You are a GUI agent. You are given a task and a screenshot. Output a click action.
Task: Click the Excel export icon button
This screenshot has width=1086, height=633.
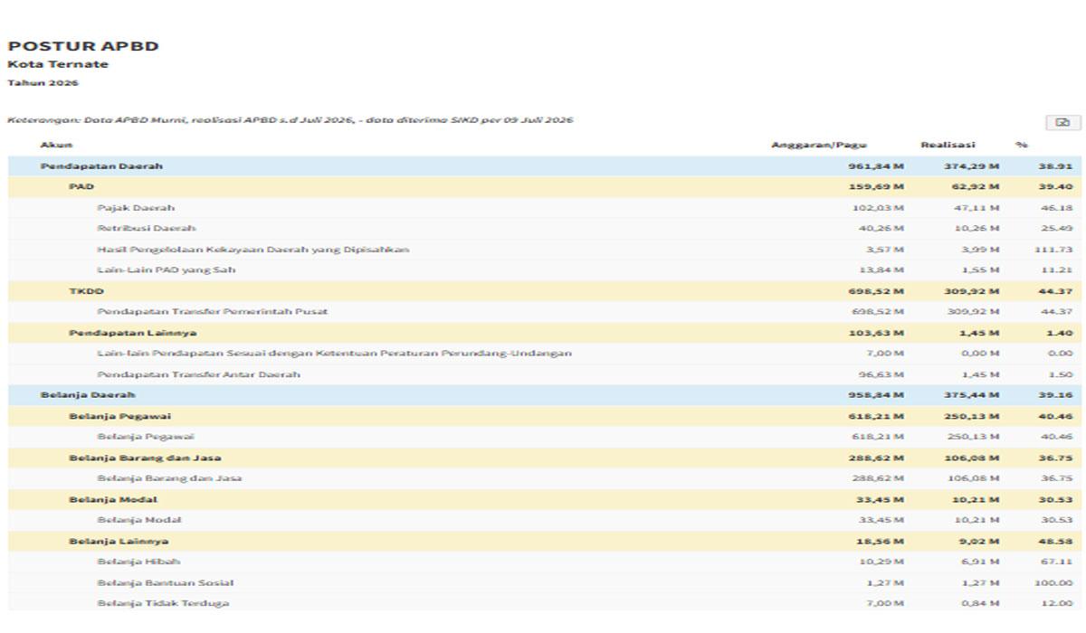[1062, 123]
